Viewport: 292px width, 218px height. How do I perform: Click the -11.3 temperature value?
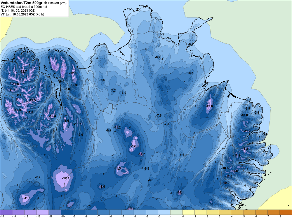click(229, 176)
